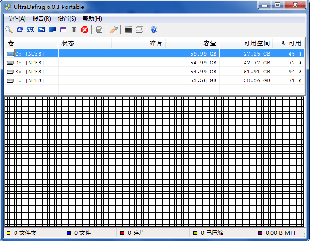The image size is (310, 241).
Task: Open the boot time script icon
Action: click(139, 30)
